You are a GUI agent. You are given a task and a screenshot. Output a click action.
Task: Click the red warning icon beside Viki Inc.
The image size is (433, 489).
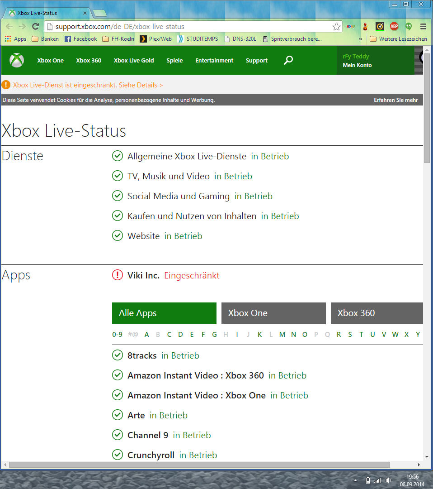pyautogui.click(x=117, y=275)
